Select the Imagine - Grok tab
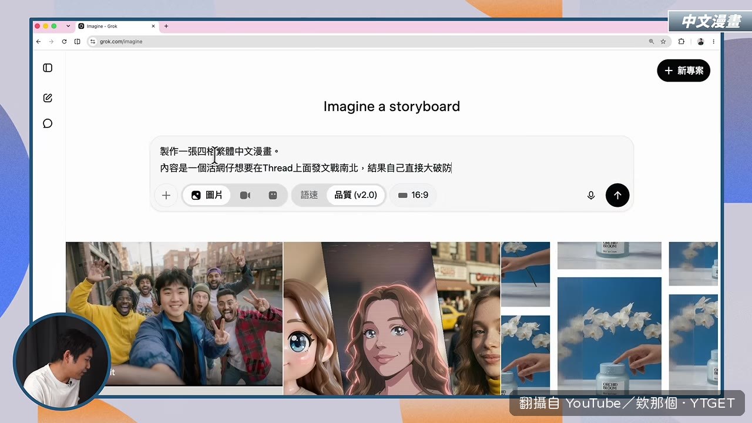Screen dimensions: 752x423 117,26
